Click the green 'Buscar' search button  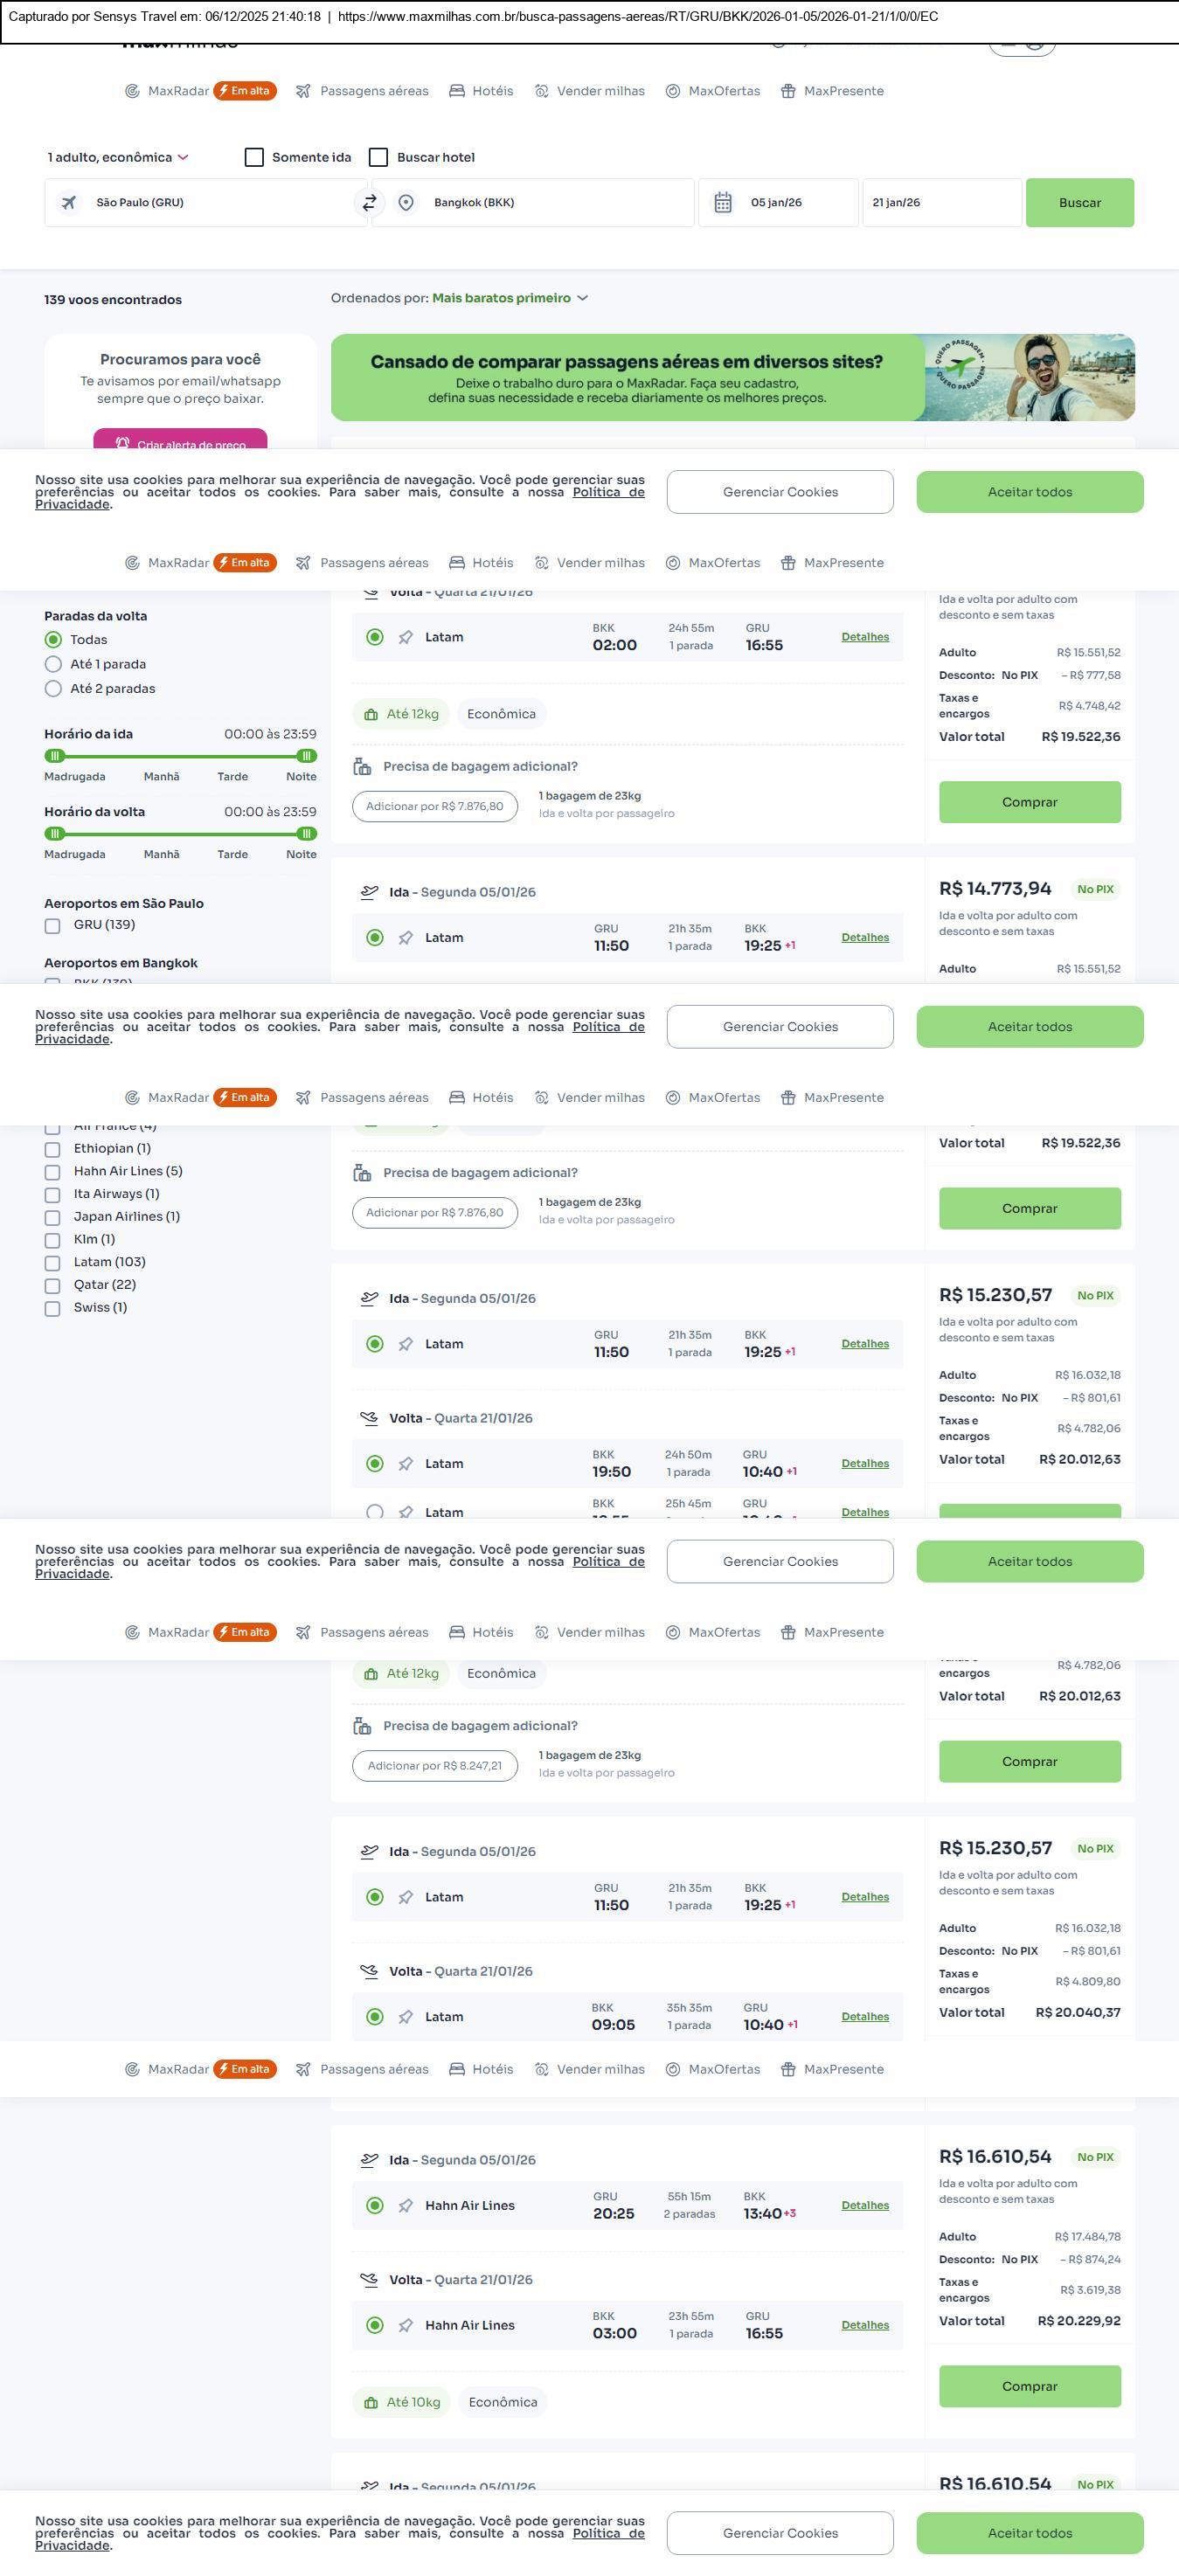(x=1079, y=203)
